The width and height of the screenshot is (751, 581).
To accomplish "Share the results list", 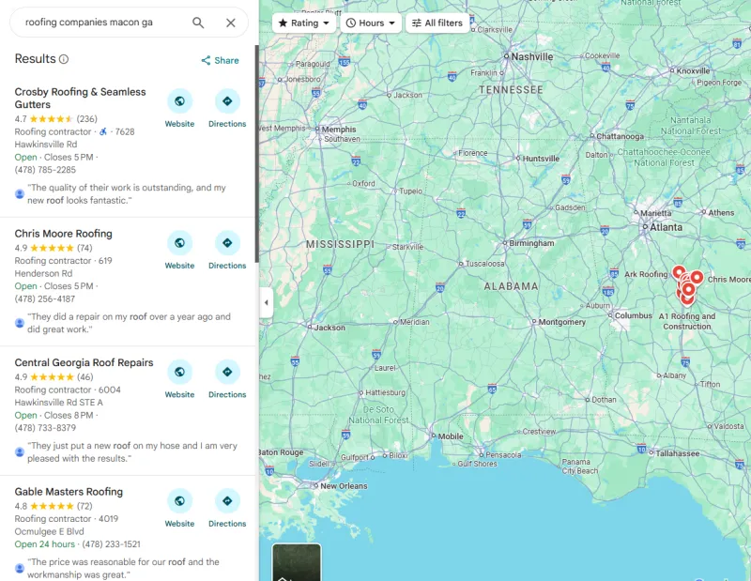I will point(220,60).
